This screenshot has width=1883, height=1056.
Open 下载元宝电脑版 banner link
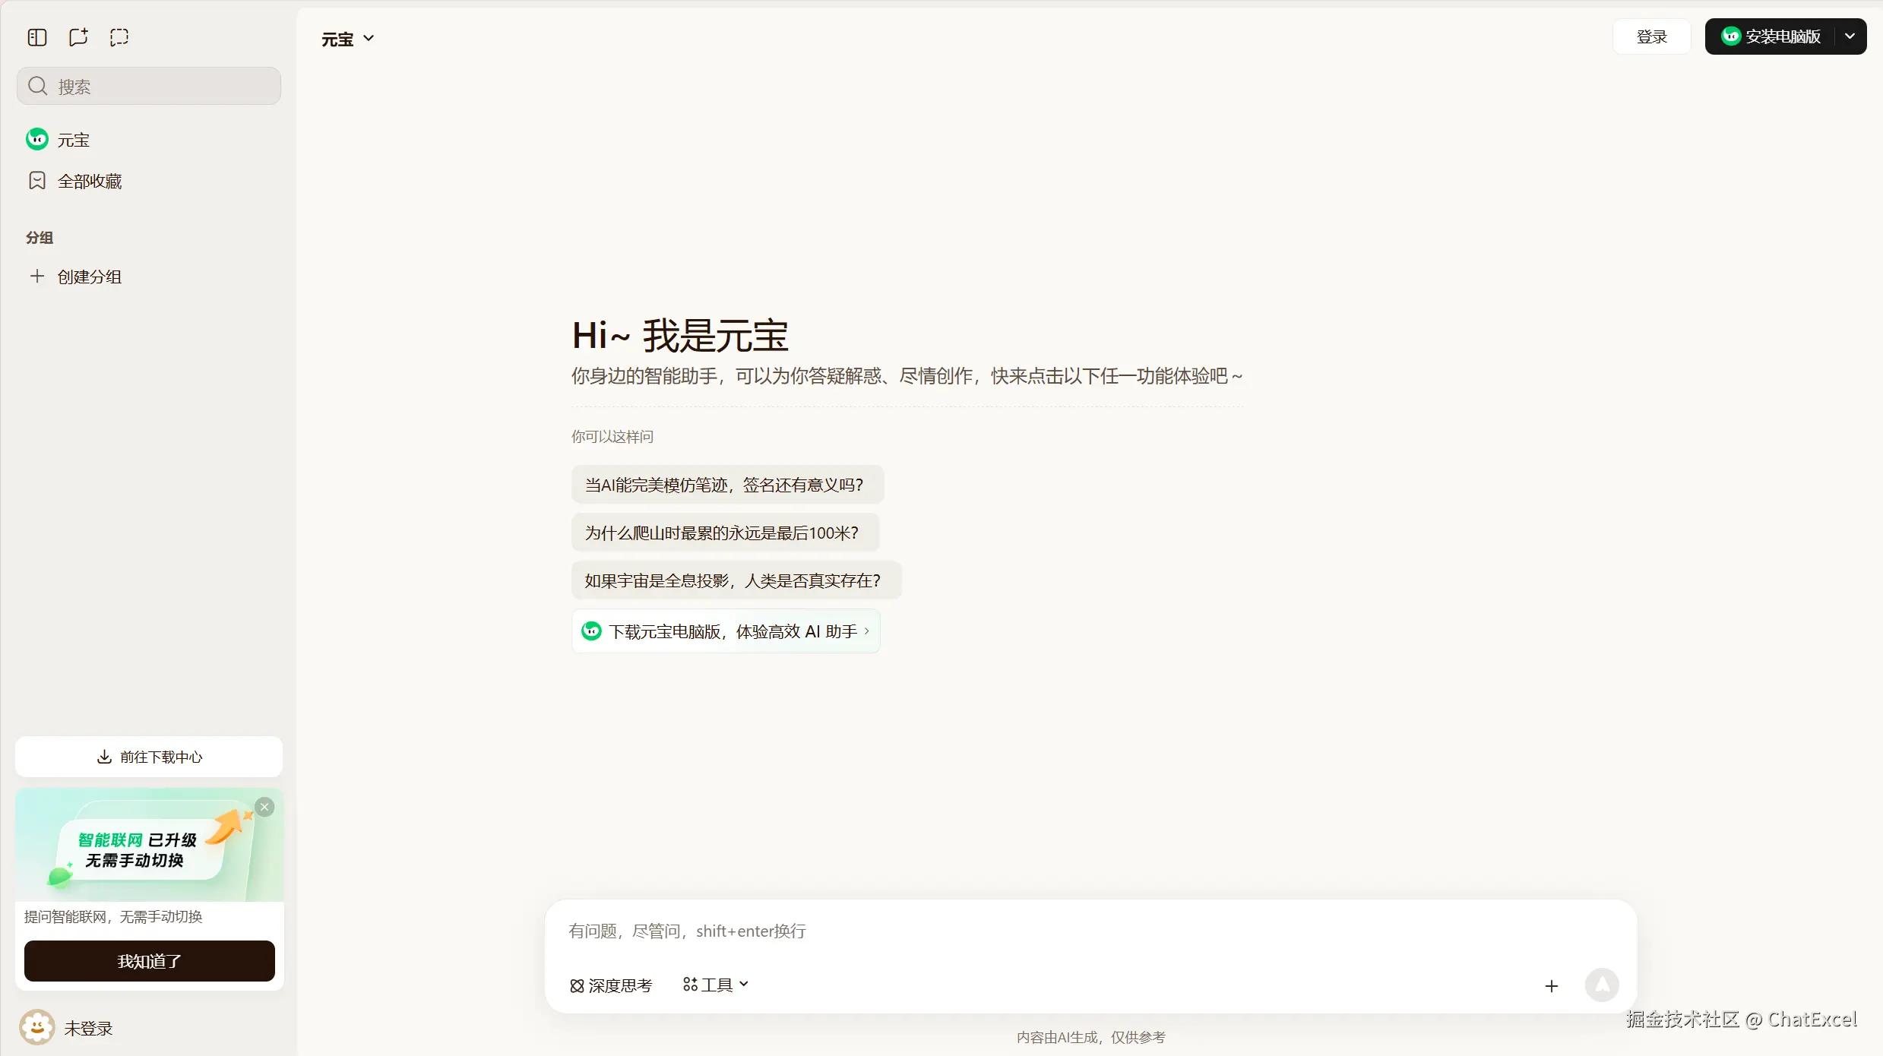tap(725, 631)
